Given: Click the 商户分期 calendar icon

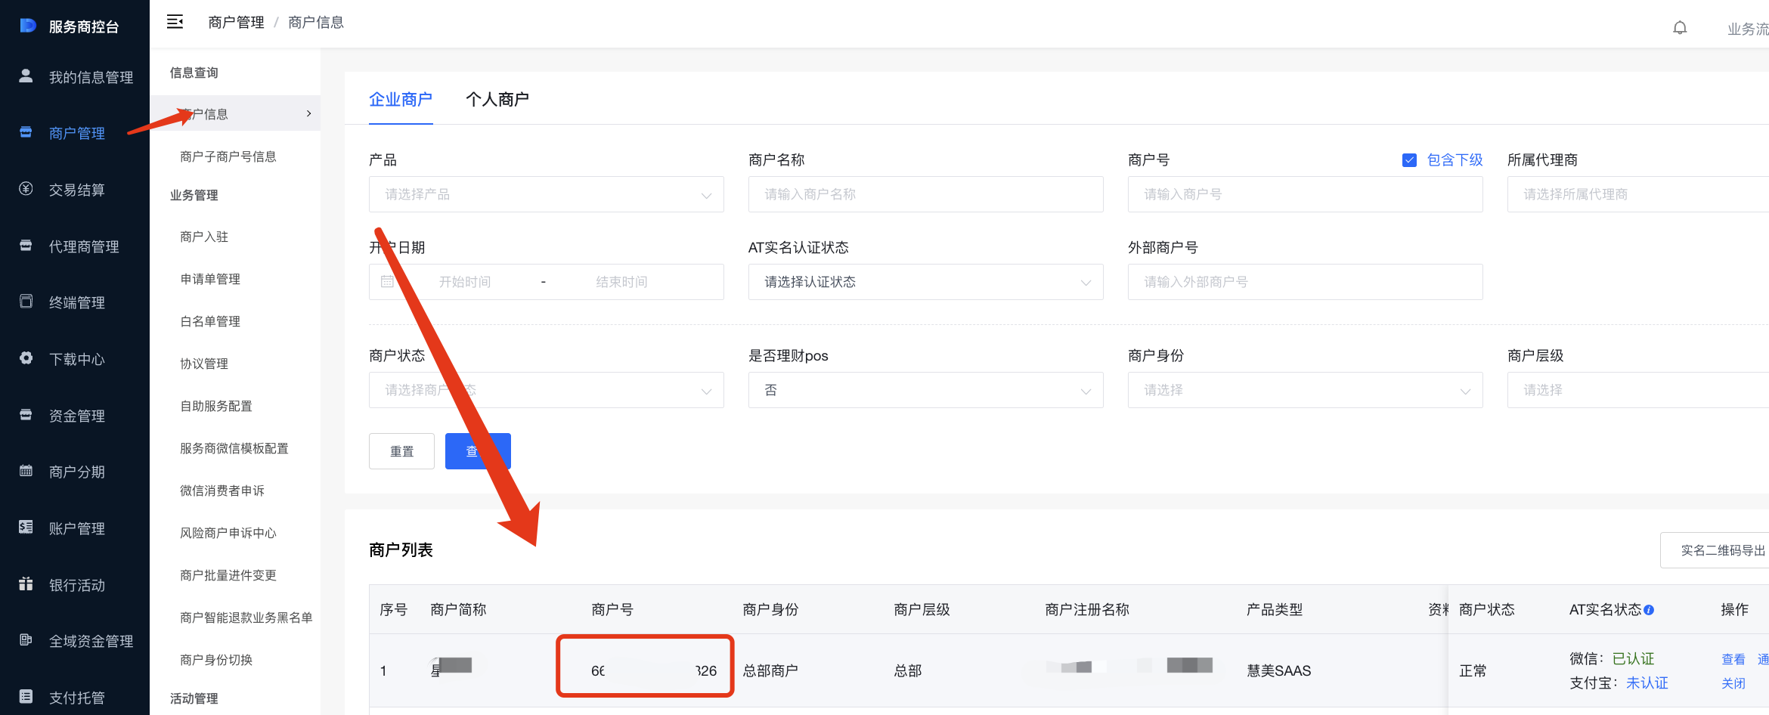Looking at the screenshot, I should point(26,471).
